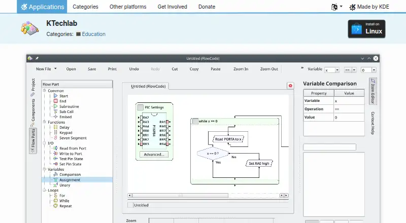This screenshot has width=406, height=223.
Task: Collapse the Variables tree group
Action: tap(44, 169)
